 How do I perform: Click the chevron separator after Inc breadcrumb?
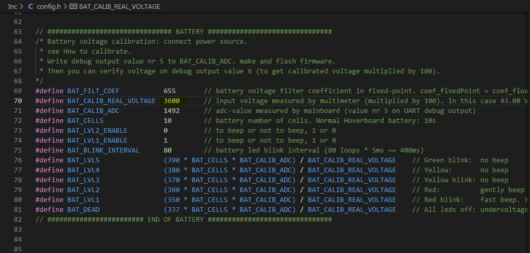(x=21, y=7)
